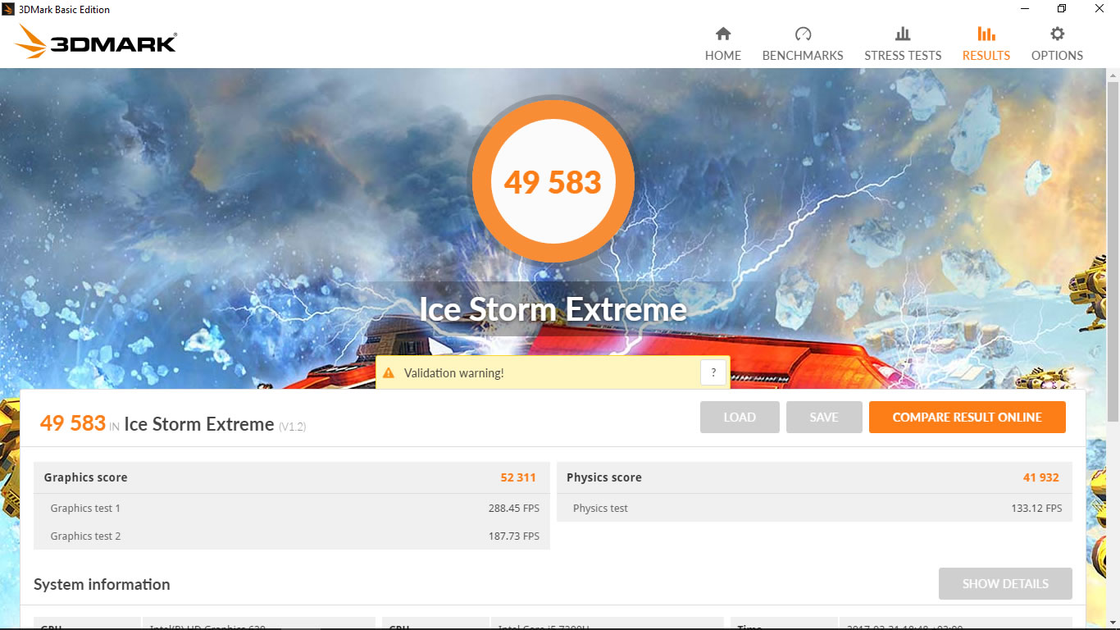Click the 52 311 graphics score value
The width and height of the screenshot is (1120, 630).
click(518, 477)
